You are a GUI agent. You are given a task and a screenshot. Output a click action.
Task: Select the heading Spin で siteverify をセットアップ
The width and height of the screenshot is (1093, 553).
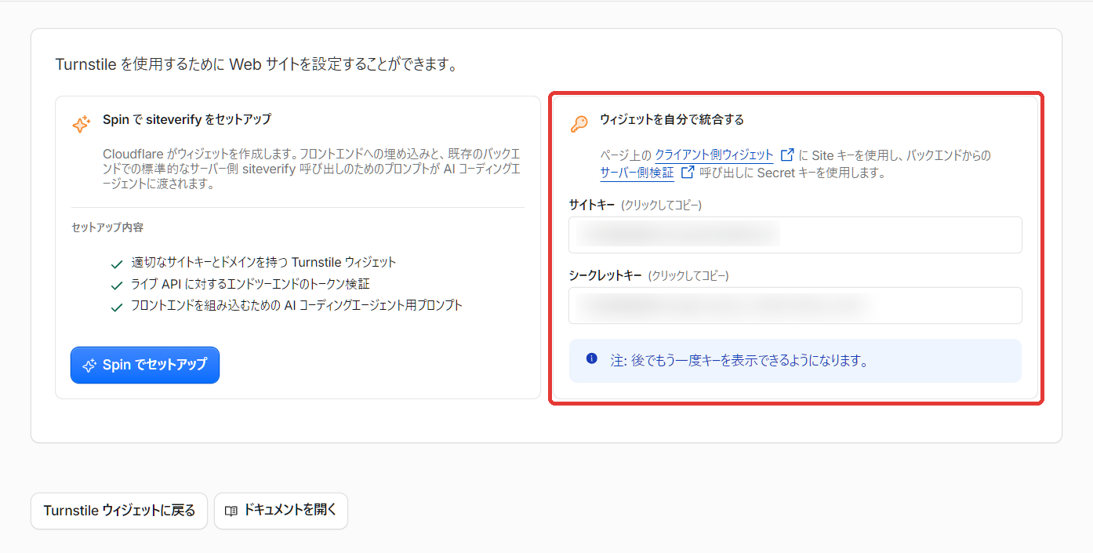[x=187, y=119]
